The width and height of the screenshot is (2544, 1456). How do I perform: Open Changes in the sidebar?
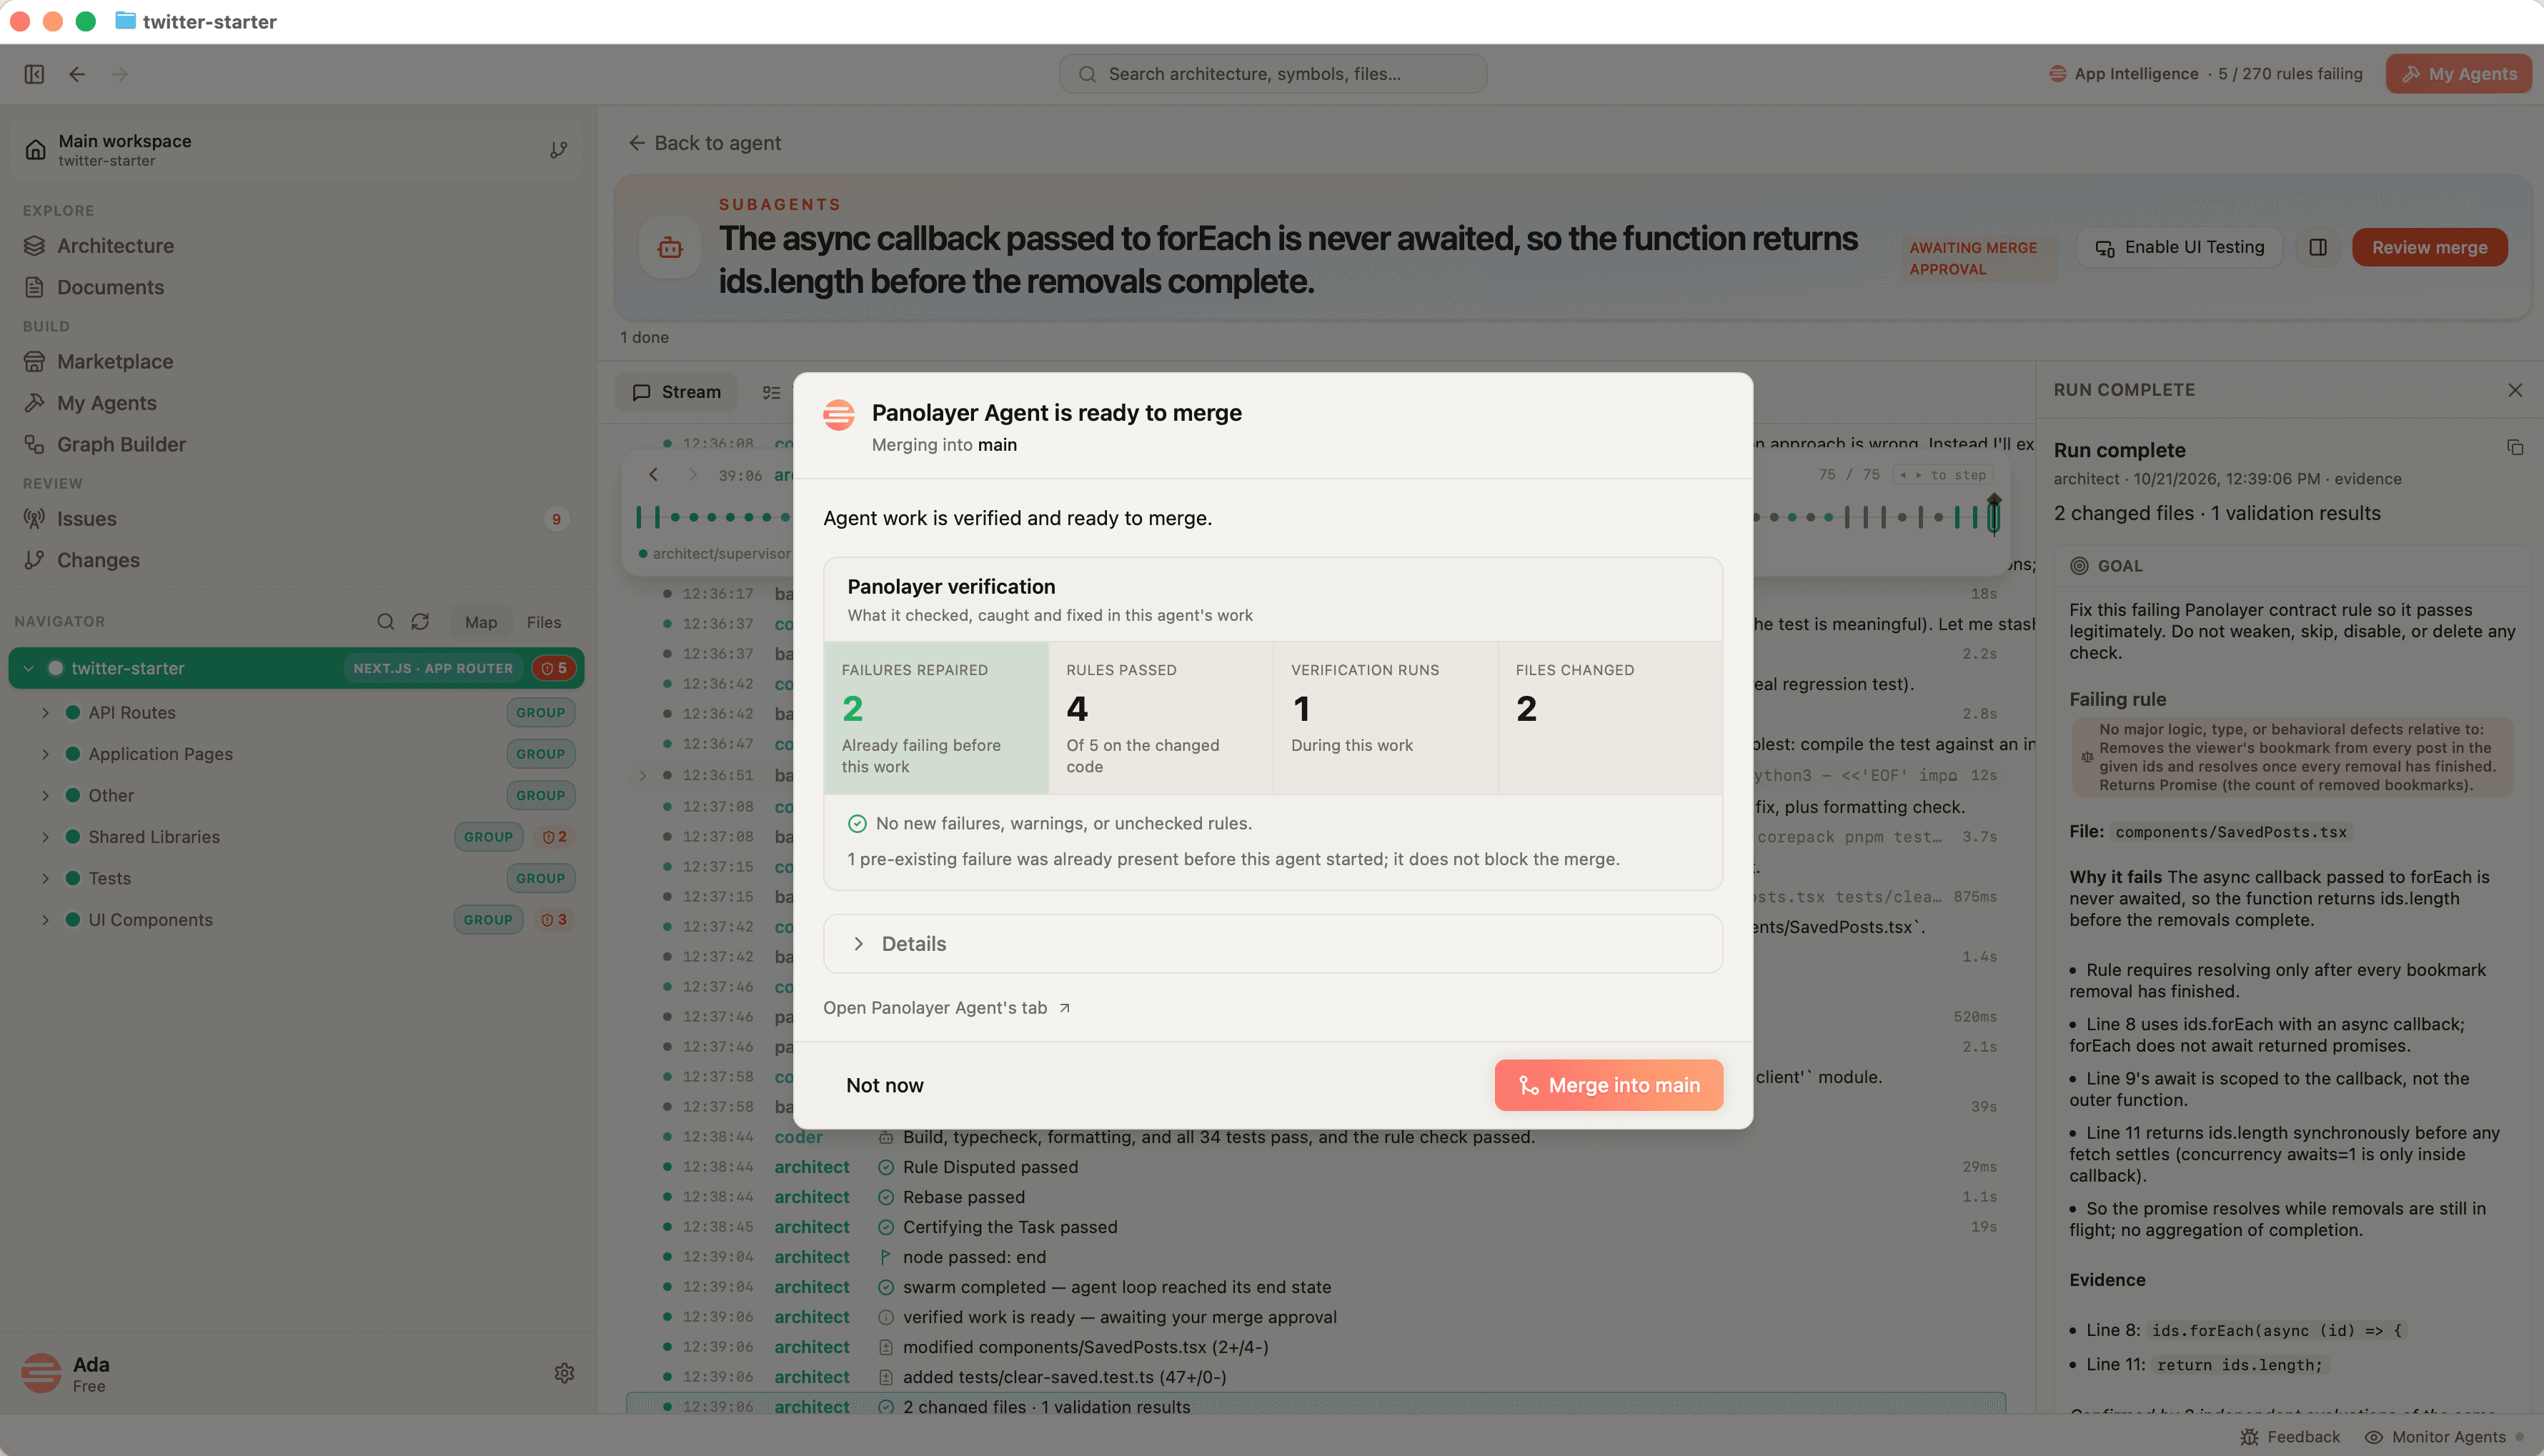(x=98, y=560)
